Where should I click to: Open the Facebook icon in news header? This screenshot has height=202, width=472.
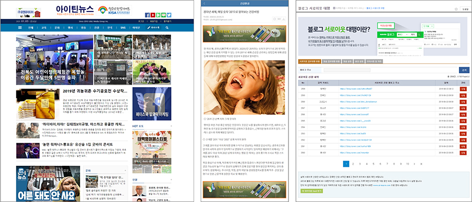click(147, 15)
